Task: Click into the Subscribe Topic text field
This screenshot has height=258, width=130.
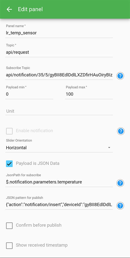Action: click(x=59, y=75)
